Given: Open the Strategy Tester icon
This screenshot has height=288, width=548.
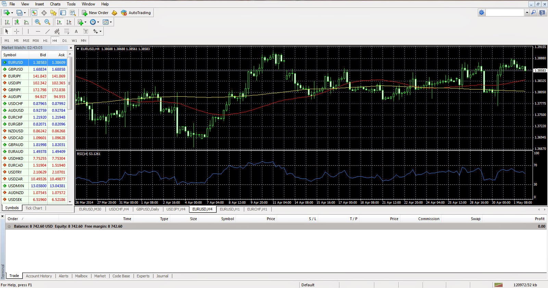Looking at the screenshot, I should tap(73, 13).
